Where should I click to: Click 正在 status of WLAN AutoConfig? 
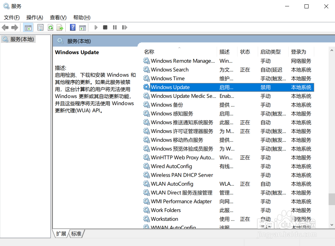245,184
